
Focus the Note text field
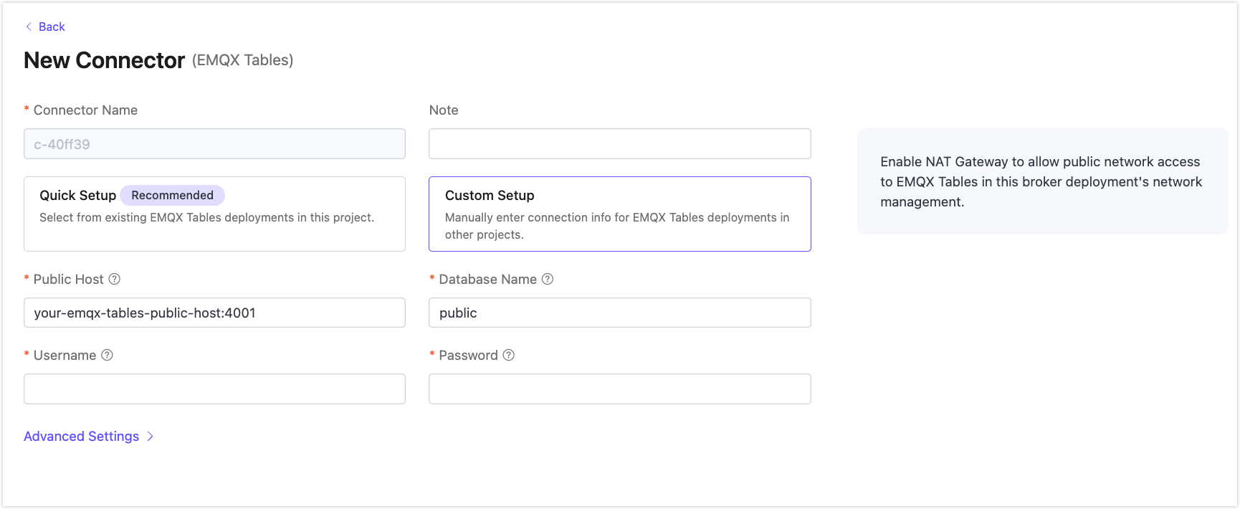[x=619, y=144]
